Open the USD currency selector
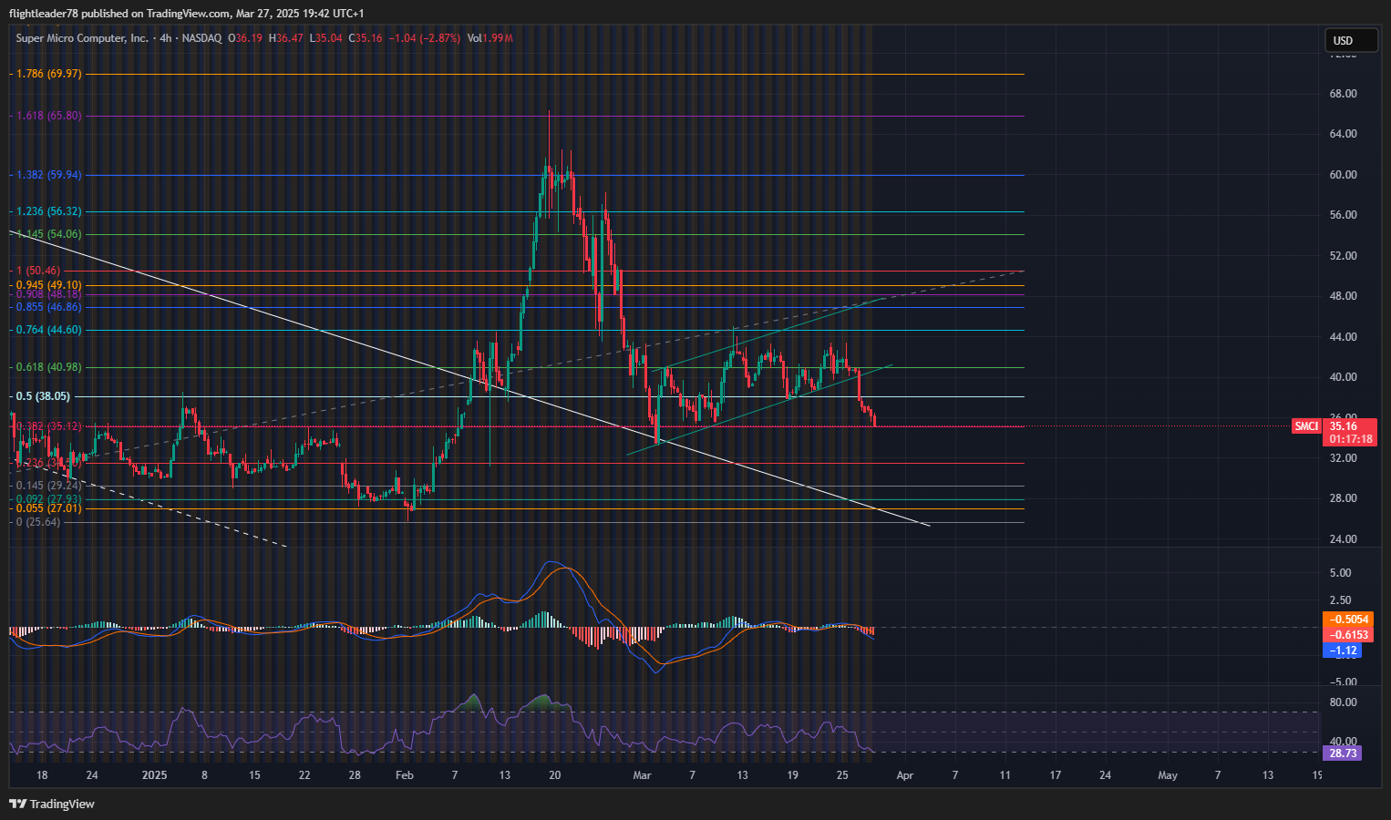The height and width of the screenshot is (820, 1391). pyautogui.click(x=1351, y=40)
